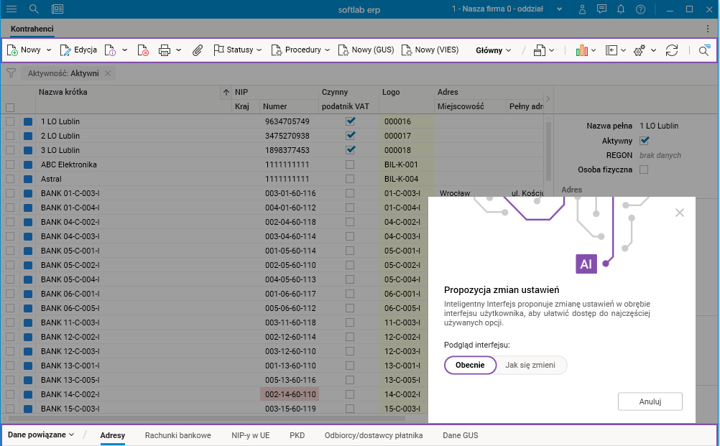Click the printer icon in toolbar
This screenshot has width=720, height=446.
(165, 50)
